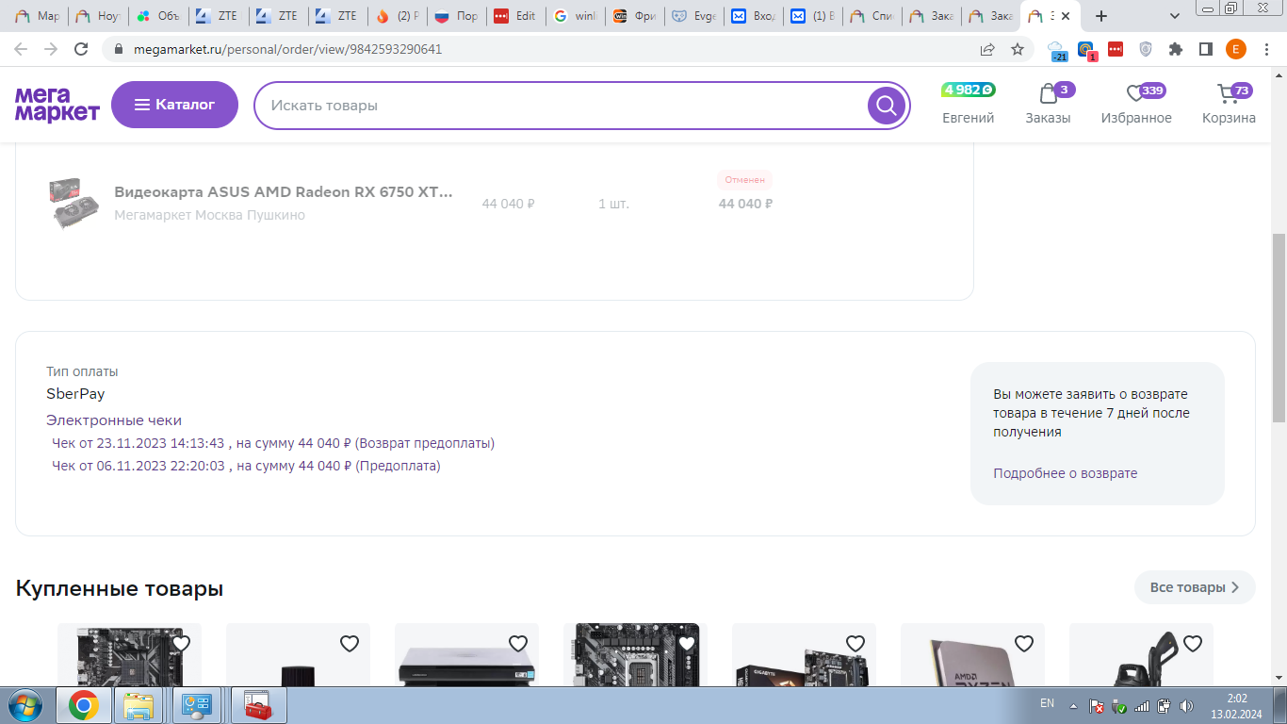Click the ASUS Radeon video card thumbnail
Image resolution: width=1287 pixels, height=724 pixels.
(x=74, y=203)
